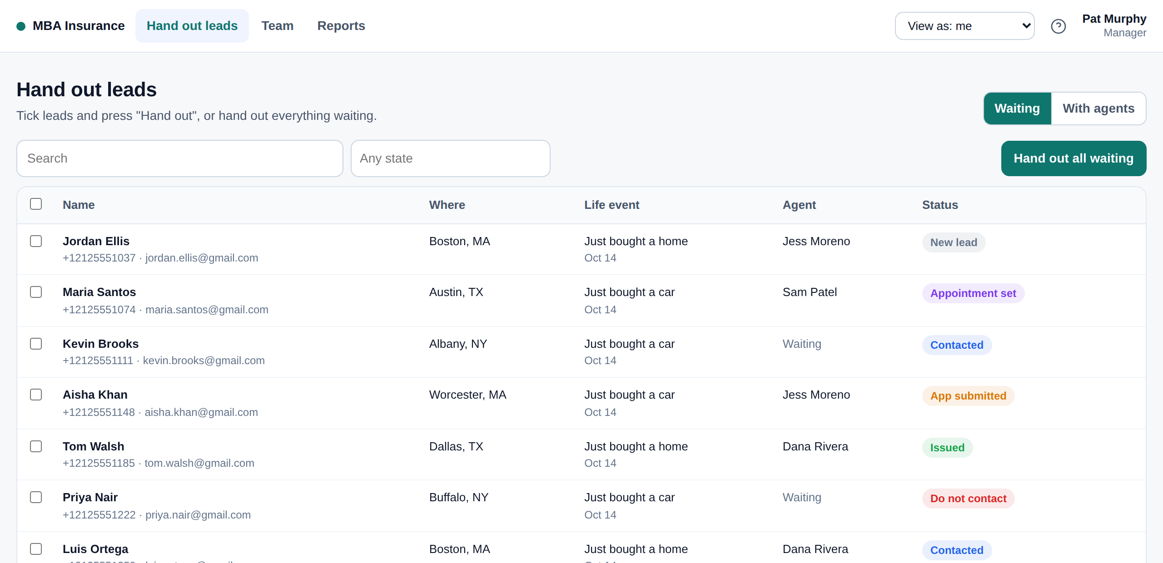Open the 'View as: me' dropdown
The width and height of the screenshot is (1163, 563).
click(964, 26)
